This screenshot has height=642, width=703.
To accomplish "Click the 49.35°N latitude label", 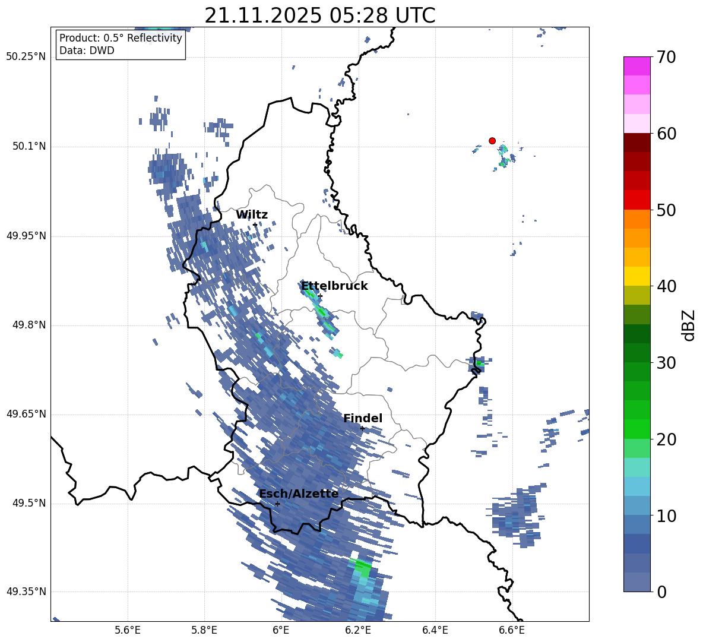I will [26, 592].
